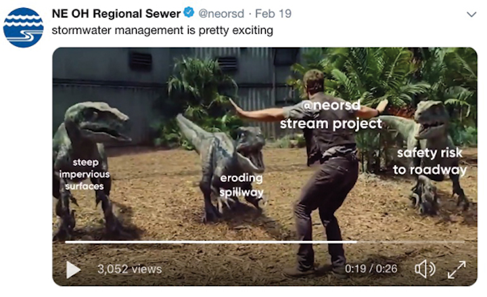Expand the video to fullscreen
The height and width of the screenshot is (297, 487).
(457, 269)
